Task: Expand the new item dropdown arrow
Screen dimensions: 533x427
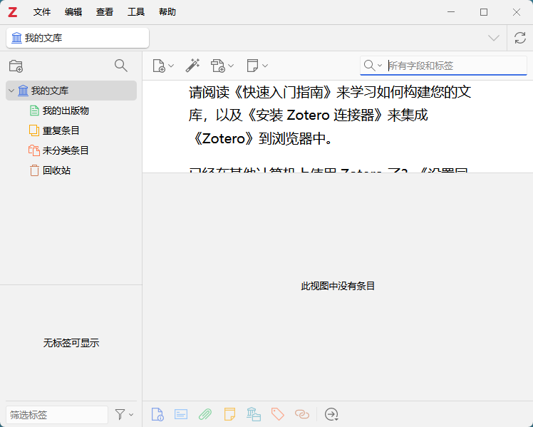Action: click(171, 66)
